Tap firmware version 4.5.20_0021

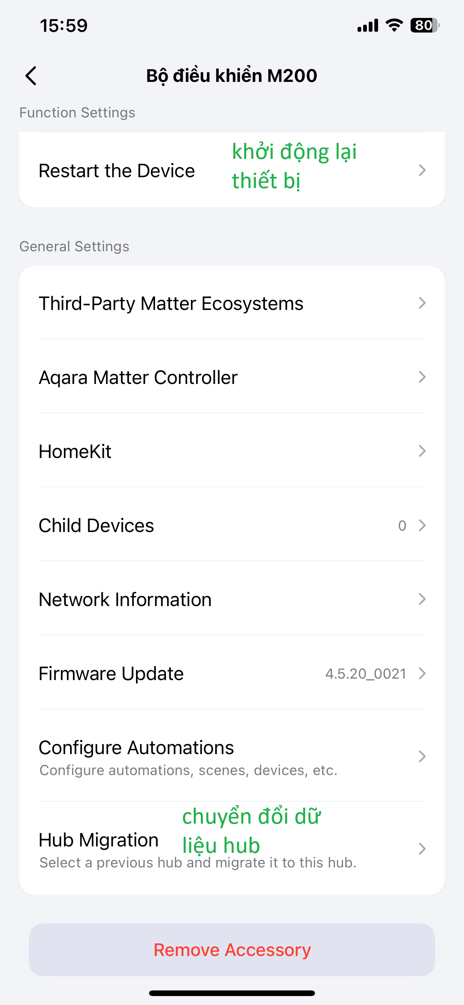[x=366, y=674]
